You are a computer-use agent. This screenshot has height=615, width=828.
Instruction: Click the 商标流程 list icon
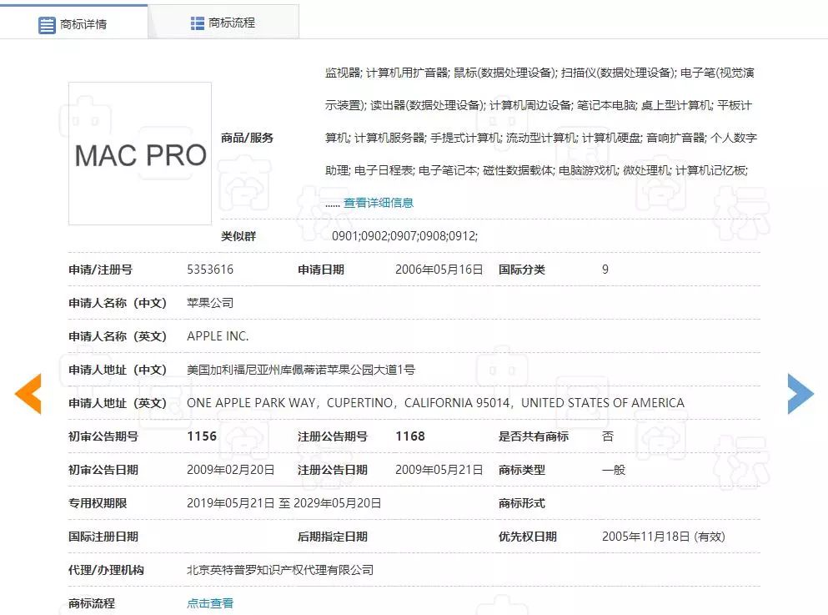[x=197, y=23]
